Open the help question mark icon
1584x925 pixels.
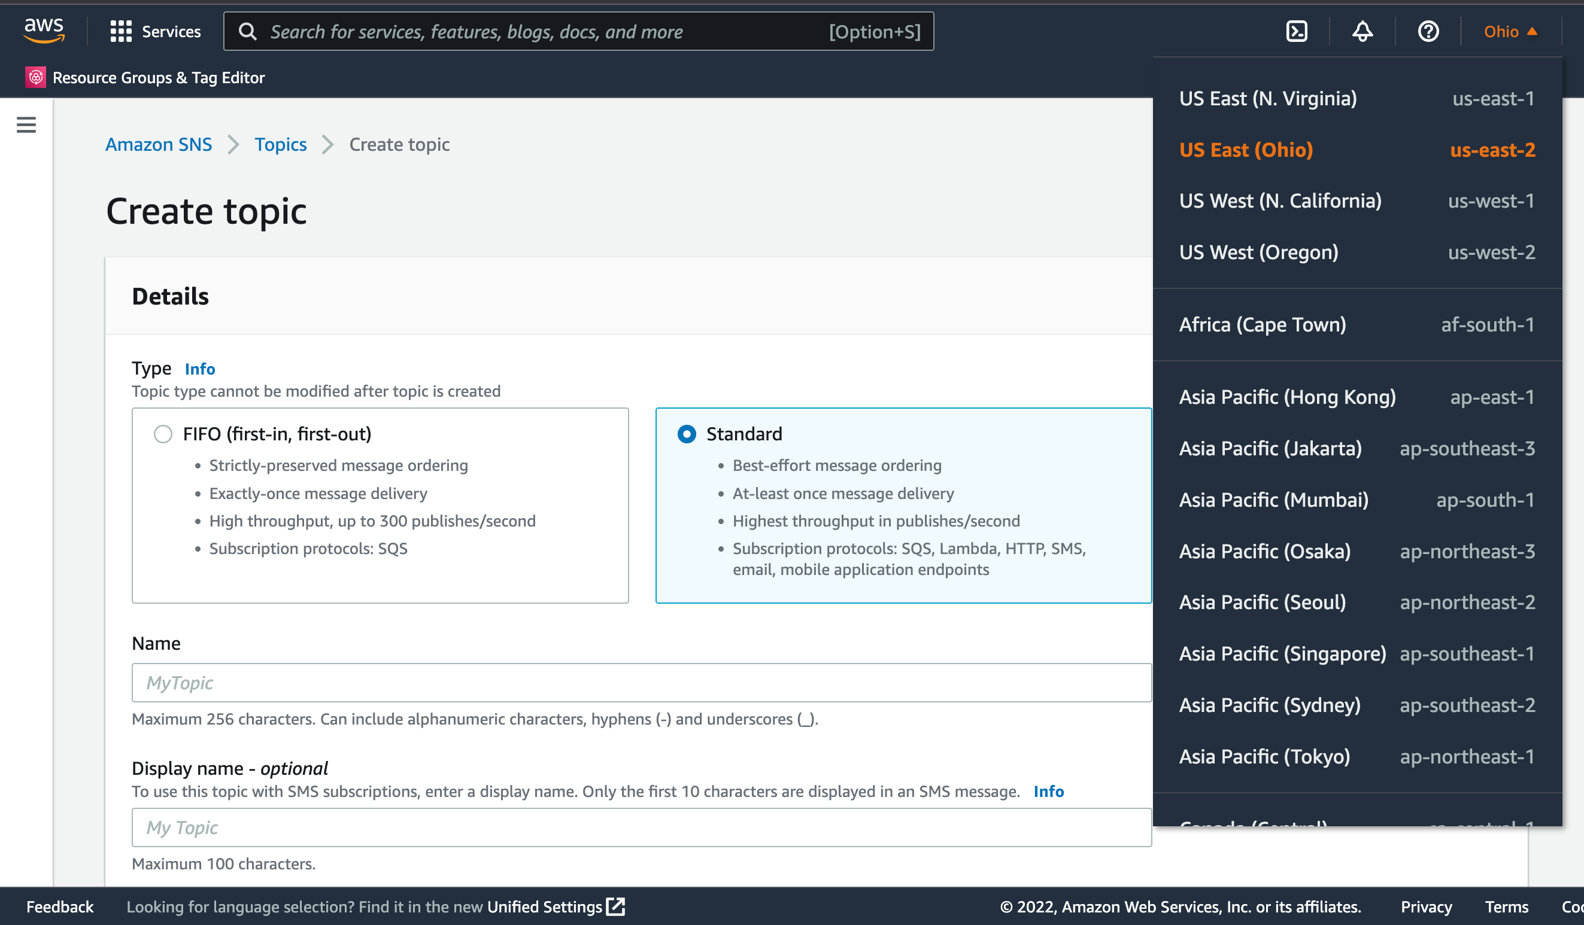coord(1428,32)
